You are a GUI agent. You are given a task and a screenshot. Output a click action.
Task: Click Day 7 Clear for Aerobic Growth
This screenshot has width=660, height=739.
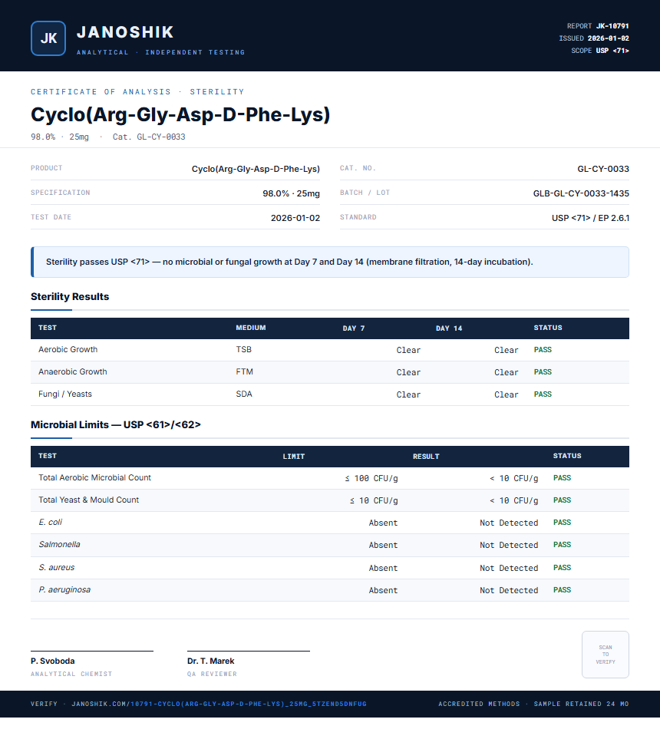point(408,350)
